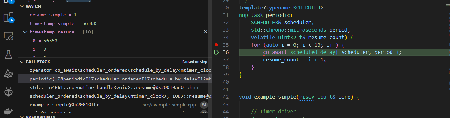This screenshot has height=118, width=450.
Task: Click nop_task on editor line 31
Action: [x=251, y=15]
